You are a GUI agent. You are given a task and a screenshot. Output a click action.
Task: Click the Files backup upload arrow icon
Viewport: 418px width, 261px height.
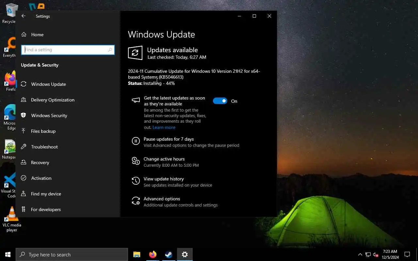(24, 131)
